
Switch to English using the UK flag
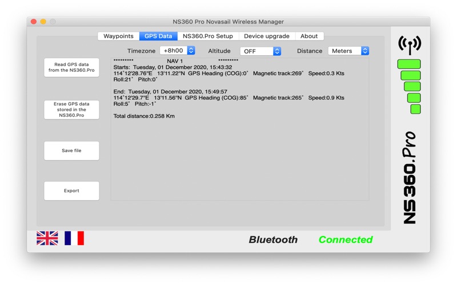click(x=47, y=238)
